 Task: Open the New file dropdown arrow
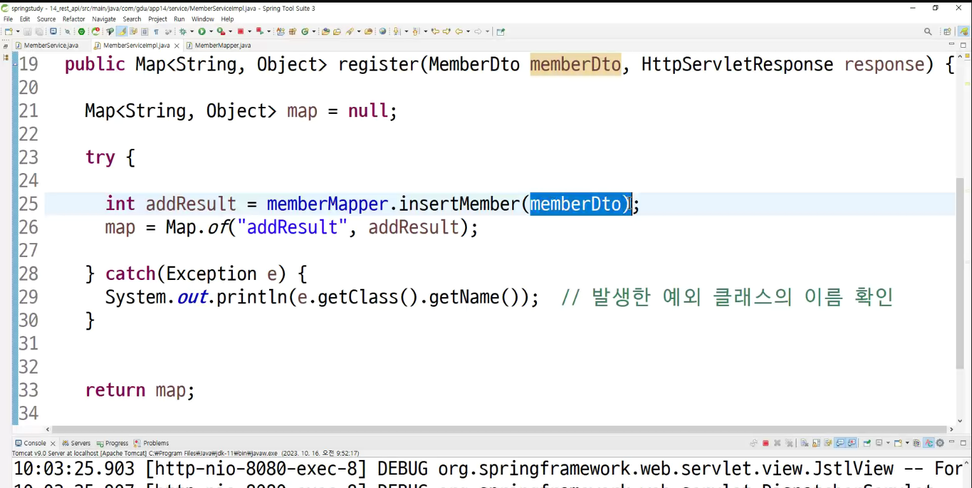click(18, 31)
